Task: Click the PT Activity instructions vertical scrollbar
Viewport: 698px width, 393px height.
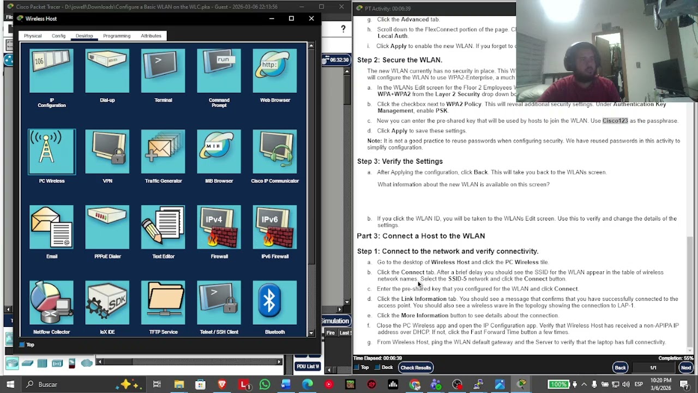Action: coord(690,186)
